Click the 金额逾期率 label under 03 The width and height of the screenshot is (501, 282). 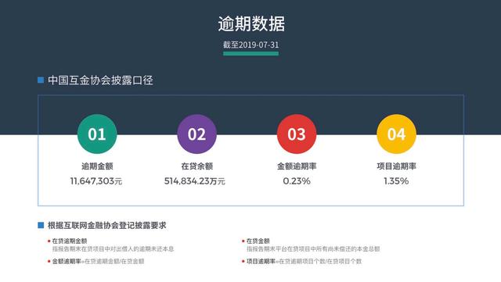[x=297, y=166]
